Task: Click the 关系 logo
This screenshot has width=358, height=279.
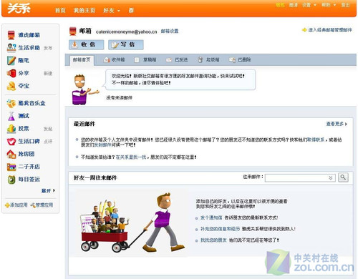Action: click(x=19, y=9)
